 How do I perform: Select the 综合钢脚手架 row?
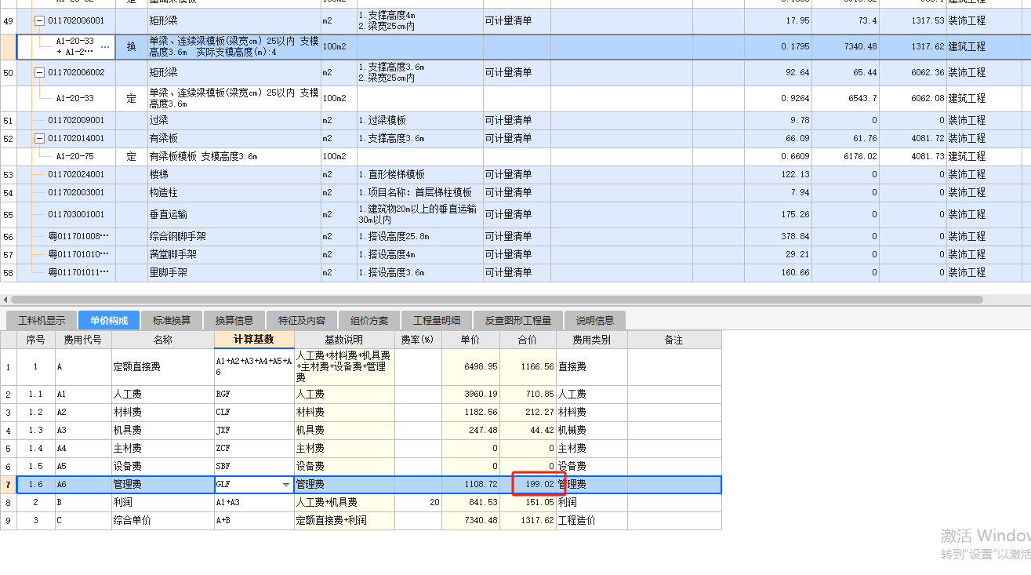point(515,237)
